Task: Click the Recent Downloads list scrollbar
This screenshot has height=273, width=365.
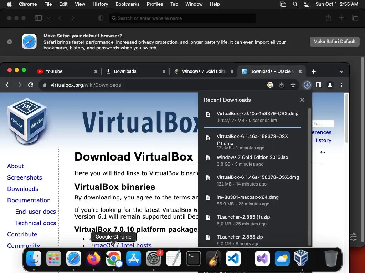Action: [310, 176]
